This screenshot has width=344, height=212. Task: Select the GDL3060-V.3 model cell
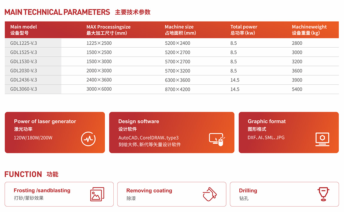[24, 89]
